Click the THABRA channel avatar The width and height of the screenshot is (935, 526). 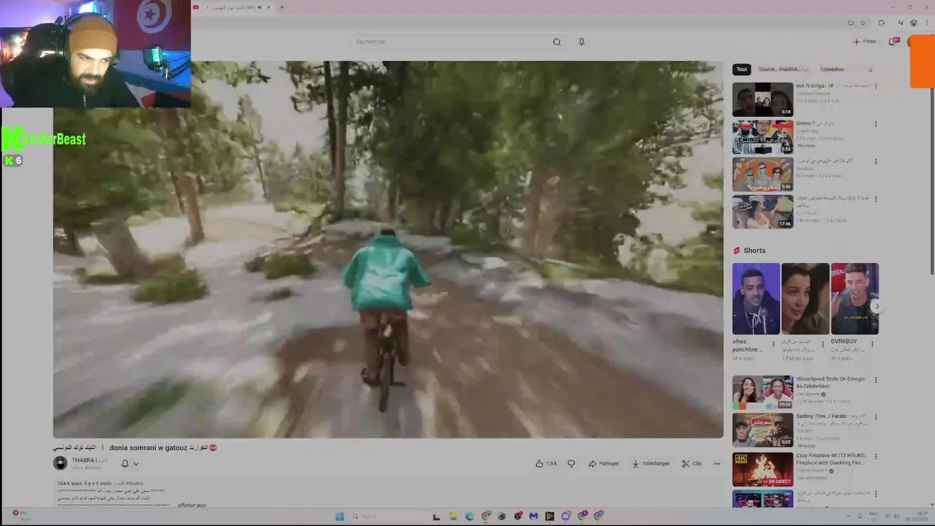[61, 463]
